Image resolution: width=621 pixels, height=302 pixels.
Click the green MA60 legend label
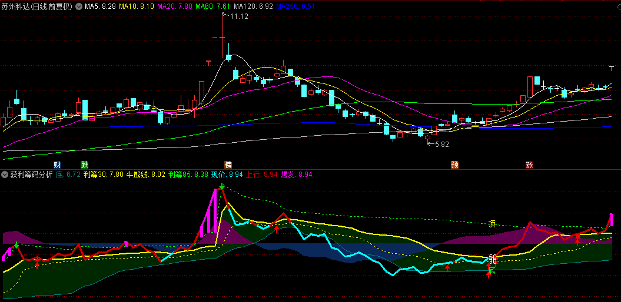[x=213, y=6]
